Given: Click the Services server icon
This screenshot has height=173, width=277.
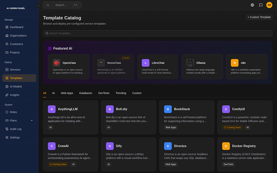Looking at the screenshot, I should coord(7,70).
